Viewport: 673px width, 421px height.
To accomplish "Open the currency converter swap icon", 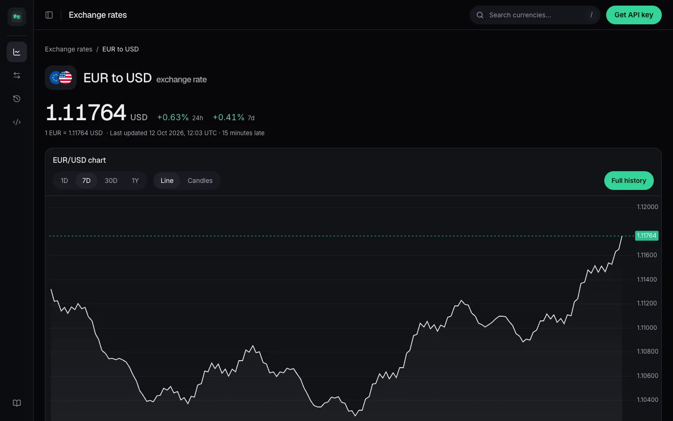I will click(17, 75).
